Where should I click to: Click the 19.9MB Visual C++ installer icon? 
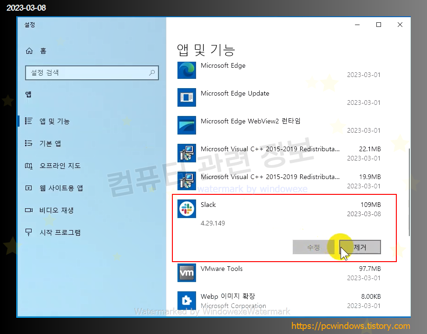[186, 181]
